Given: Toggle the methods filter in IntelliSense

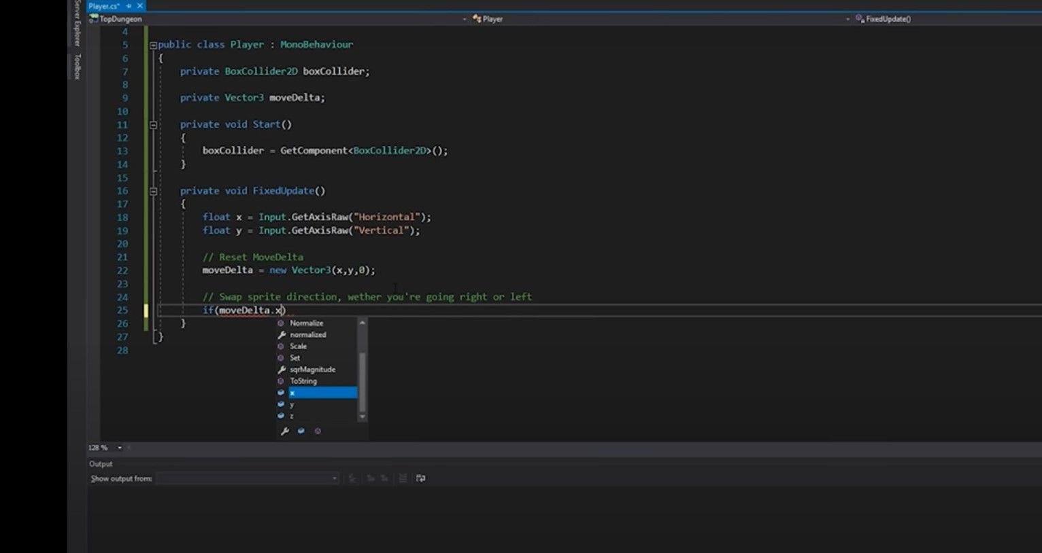Looking at the screenshot, I should click(x=318, y=431).
